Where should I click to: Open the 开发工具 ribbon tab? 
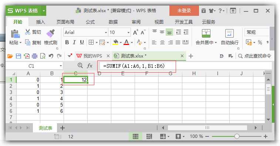(x=184, y=22)
